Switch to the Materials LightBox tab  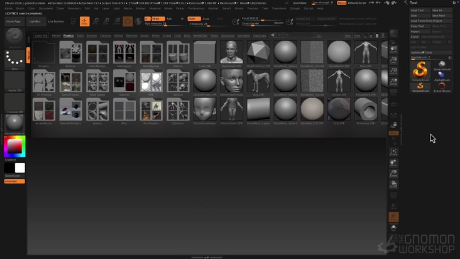tap(131, 36)
